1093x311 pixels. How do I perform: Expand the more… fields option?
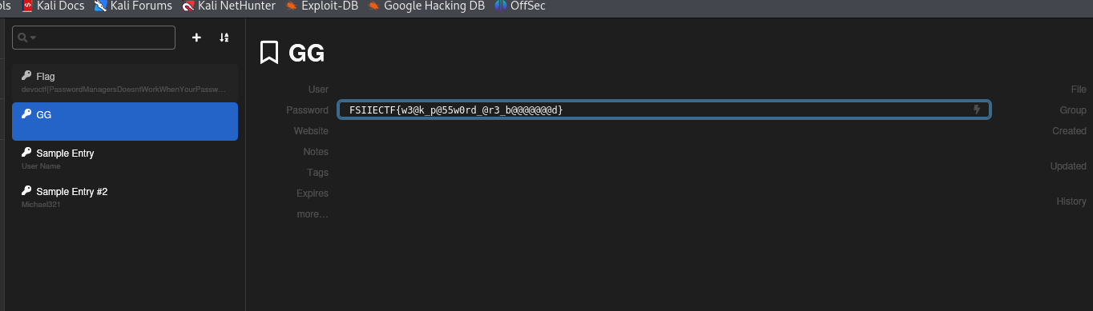point(313,214)
